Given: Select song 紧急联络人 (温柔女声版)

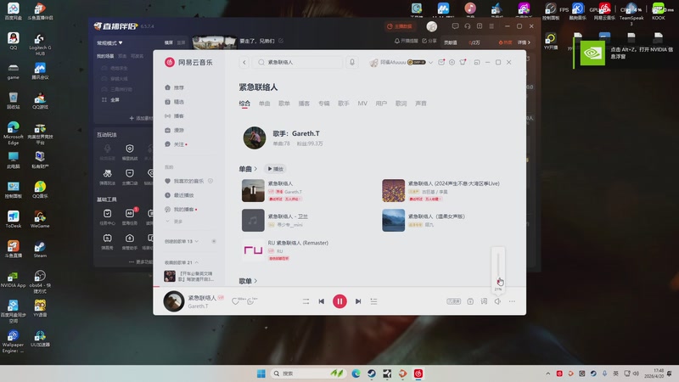Looking at the screenshot, I should click(x=436, y=216).
